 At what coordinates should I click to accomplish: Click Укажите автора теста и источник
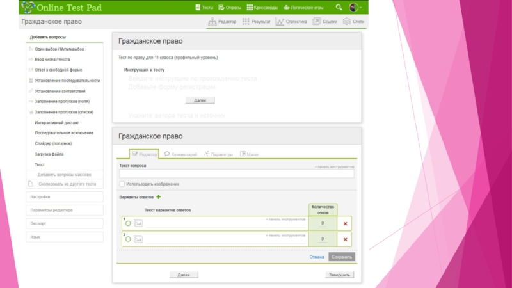(177, 115)
